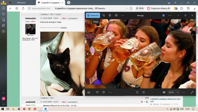Open the browser extensions puzzle icon

pyautogui.click(x=182, y=8)
